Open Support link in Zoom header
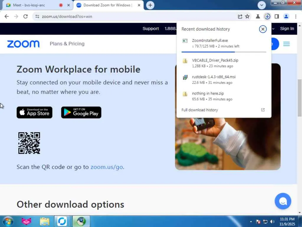 (x=151, y=29)
